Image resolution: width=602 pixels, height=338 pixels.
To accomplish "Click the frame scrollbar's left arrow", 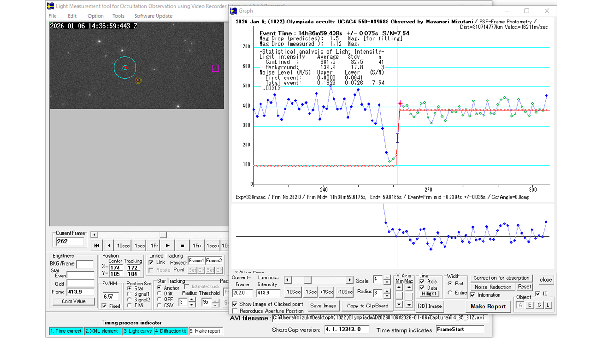I will click(94, 235).
